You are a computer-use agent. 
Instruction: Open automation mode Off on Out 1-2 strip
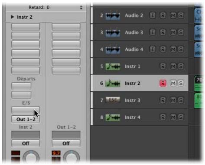click(66, 143)
